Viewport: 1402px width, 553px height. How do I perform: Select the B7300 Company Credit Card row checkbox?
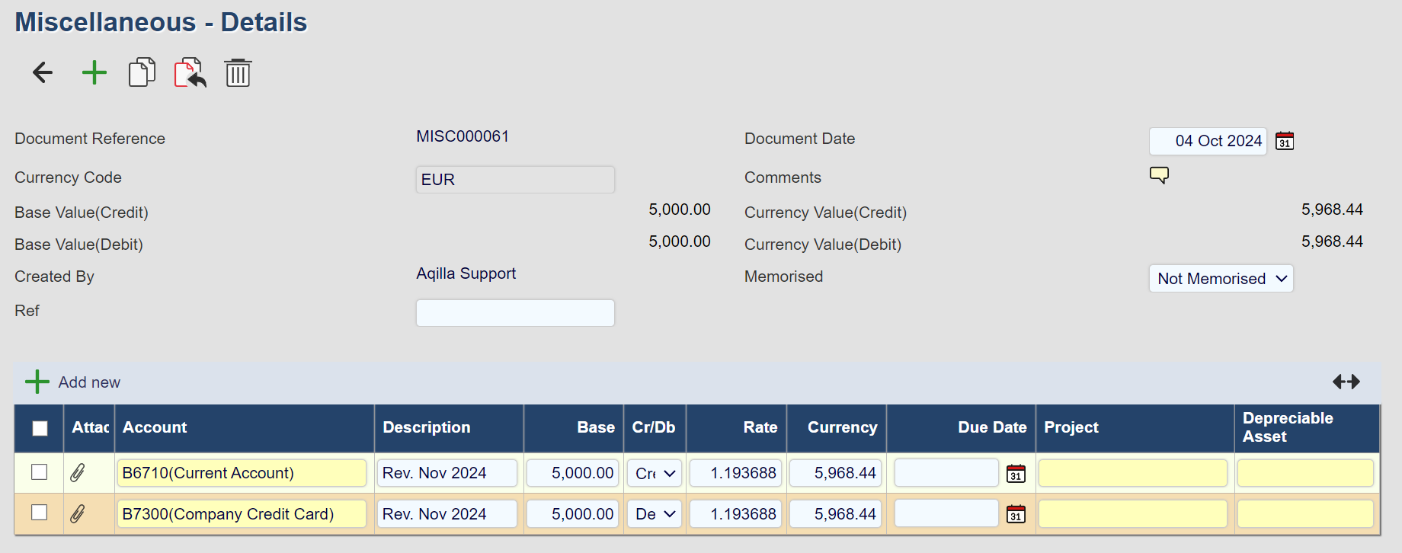pyautogui.click(x=40, y=513)
